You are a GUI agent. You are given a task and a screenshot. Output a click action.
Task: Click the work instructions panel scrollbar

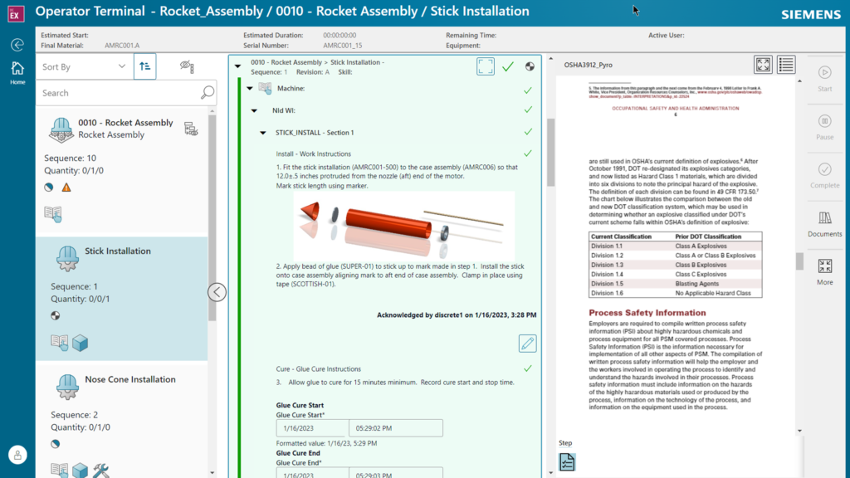550,153
